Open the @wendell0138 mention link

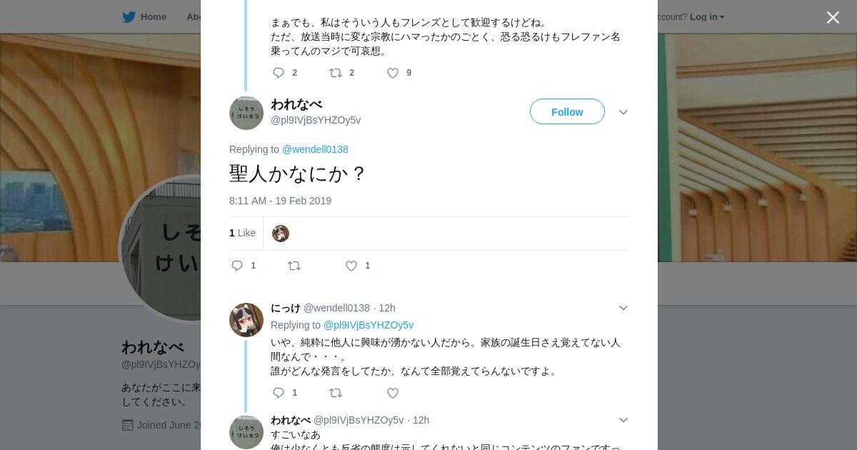[315, 149]
